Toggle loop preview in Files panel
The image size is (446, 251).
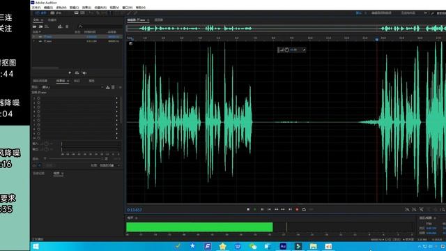tap(77, 73)
